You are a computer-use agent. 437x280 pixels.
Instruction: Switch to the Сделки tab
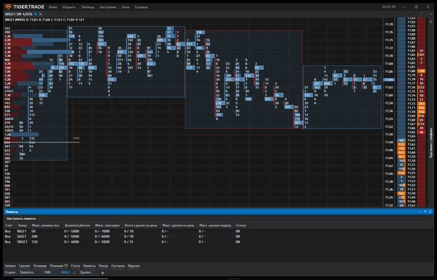point(25,266)
